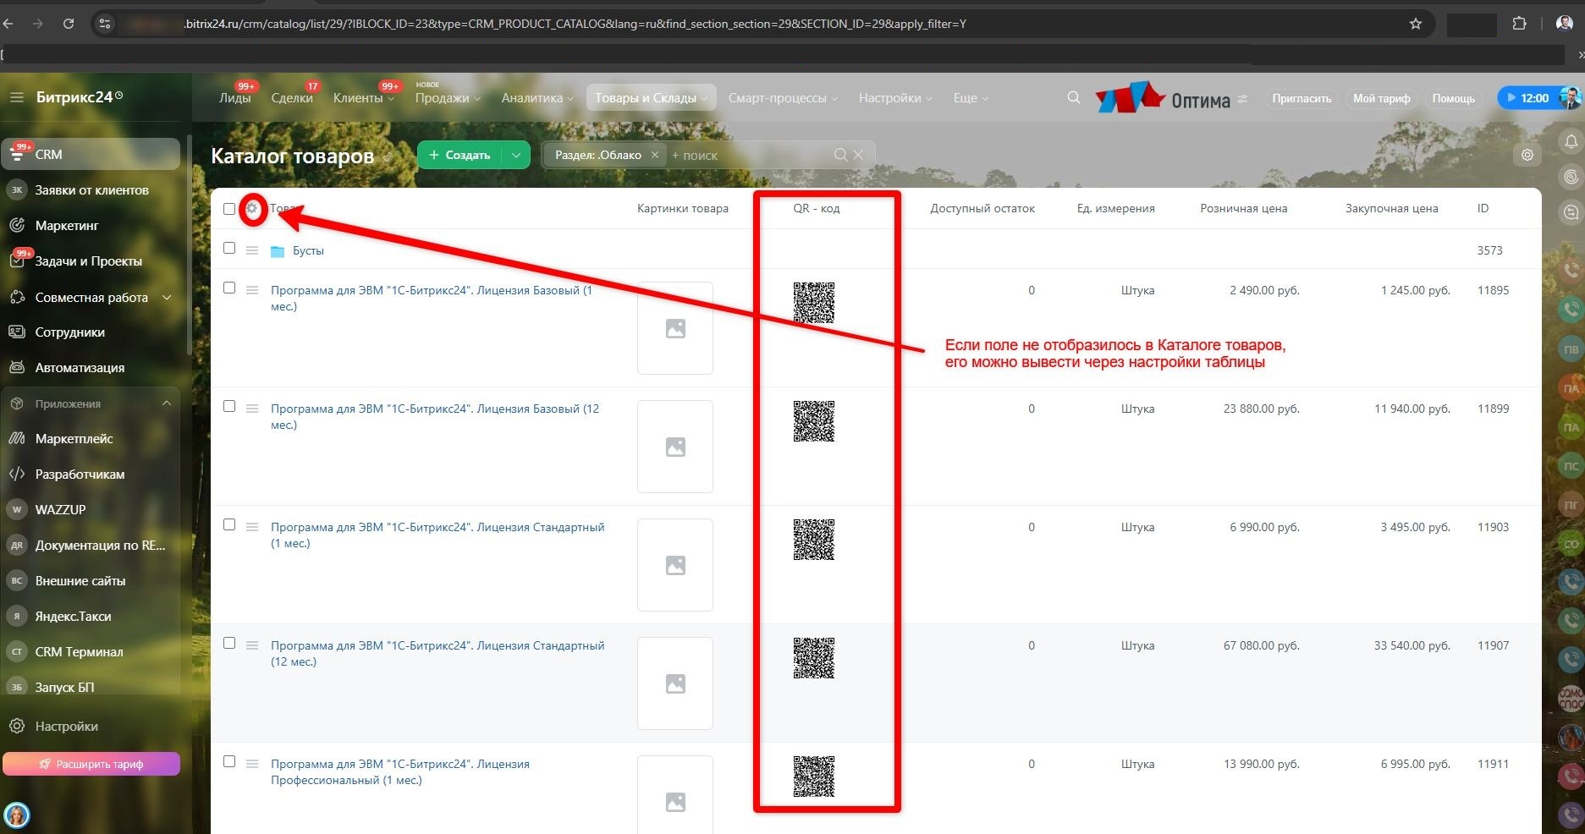Viewport: 1585px width, 834px height.
Task: Click the Расширить тариф button
Action: 91,764
